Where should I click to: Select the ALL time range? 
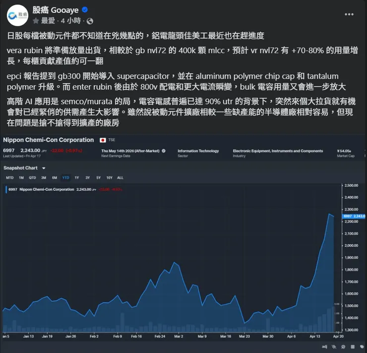[120, 178]
